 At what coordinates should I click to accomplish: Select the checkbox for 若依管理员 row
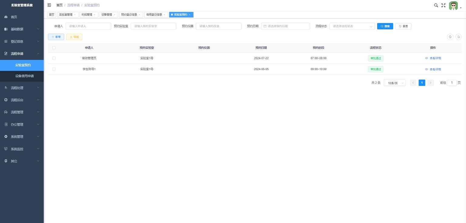[x=54, y=58]
